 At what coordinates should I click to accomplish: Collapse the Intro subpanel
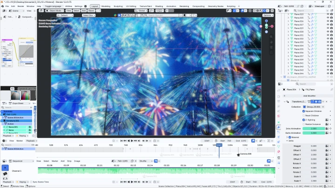(287, 141)
